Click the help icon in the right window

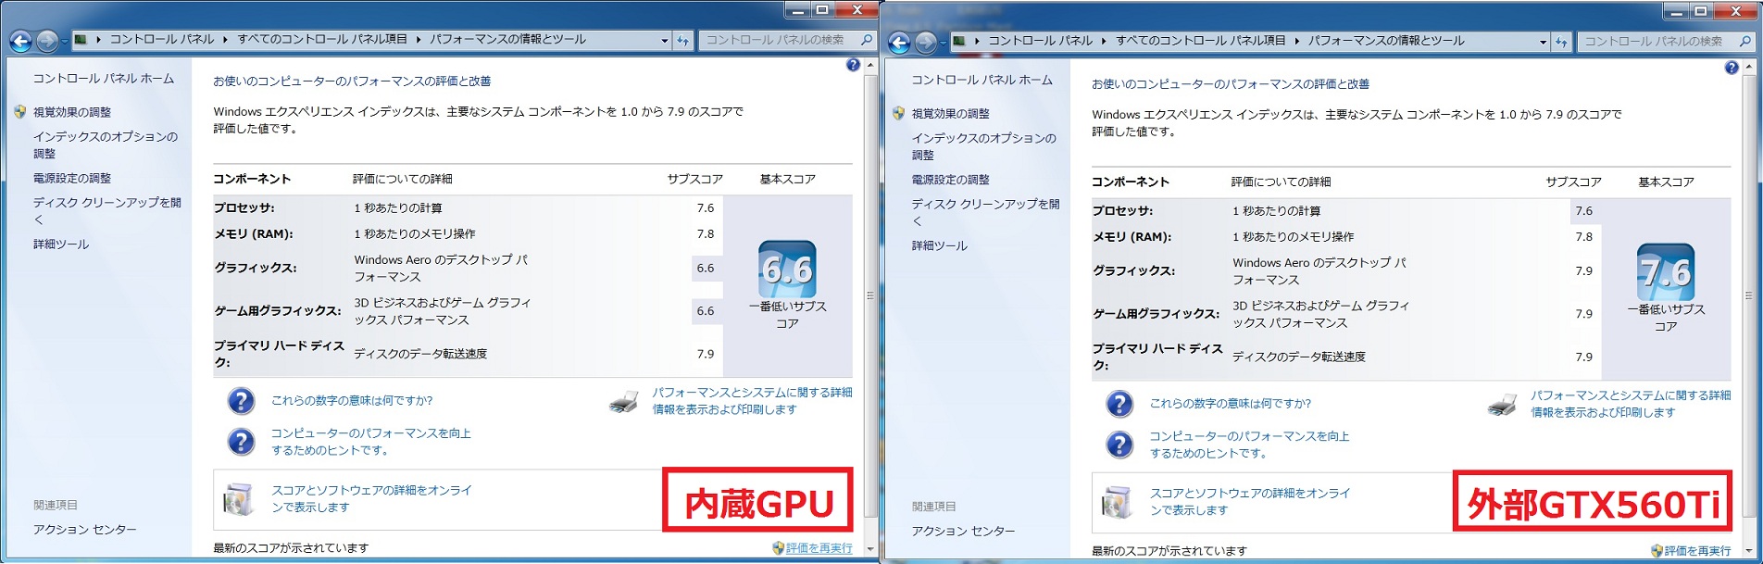[1732, 68]
